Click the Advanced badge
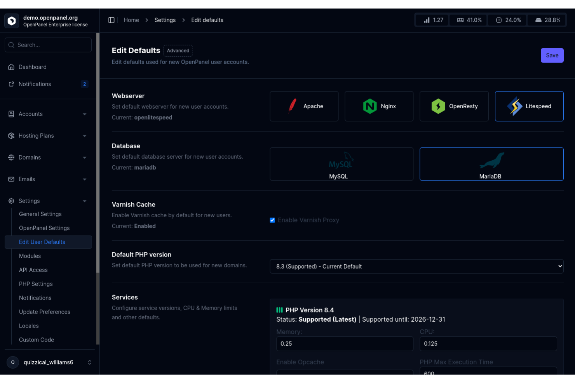Viewport: 575px width, 383px height. (178, 51)
